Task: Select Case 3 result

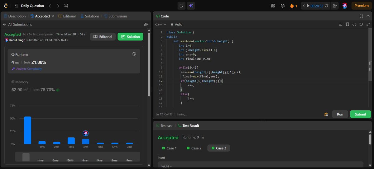Action: 218,148
